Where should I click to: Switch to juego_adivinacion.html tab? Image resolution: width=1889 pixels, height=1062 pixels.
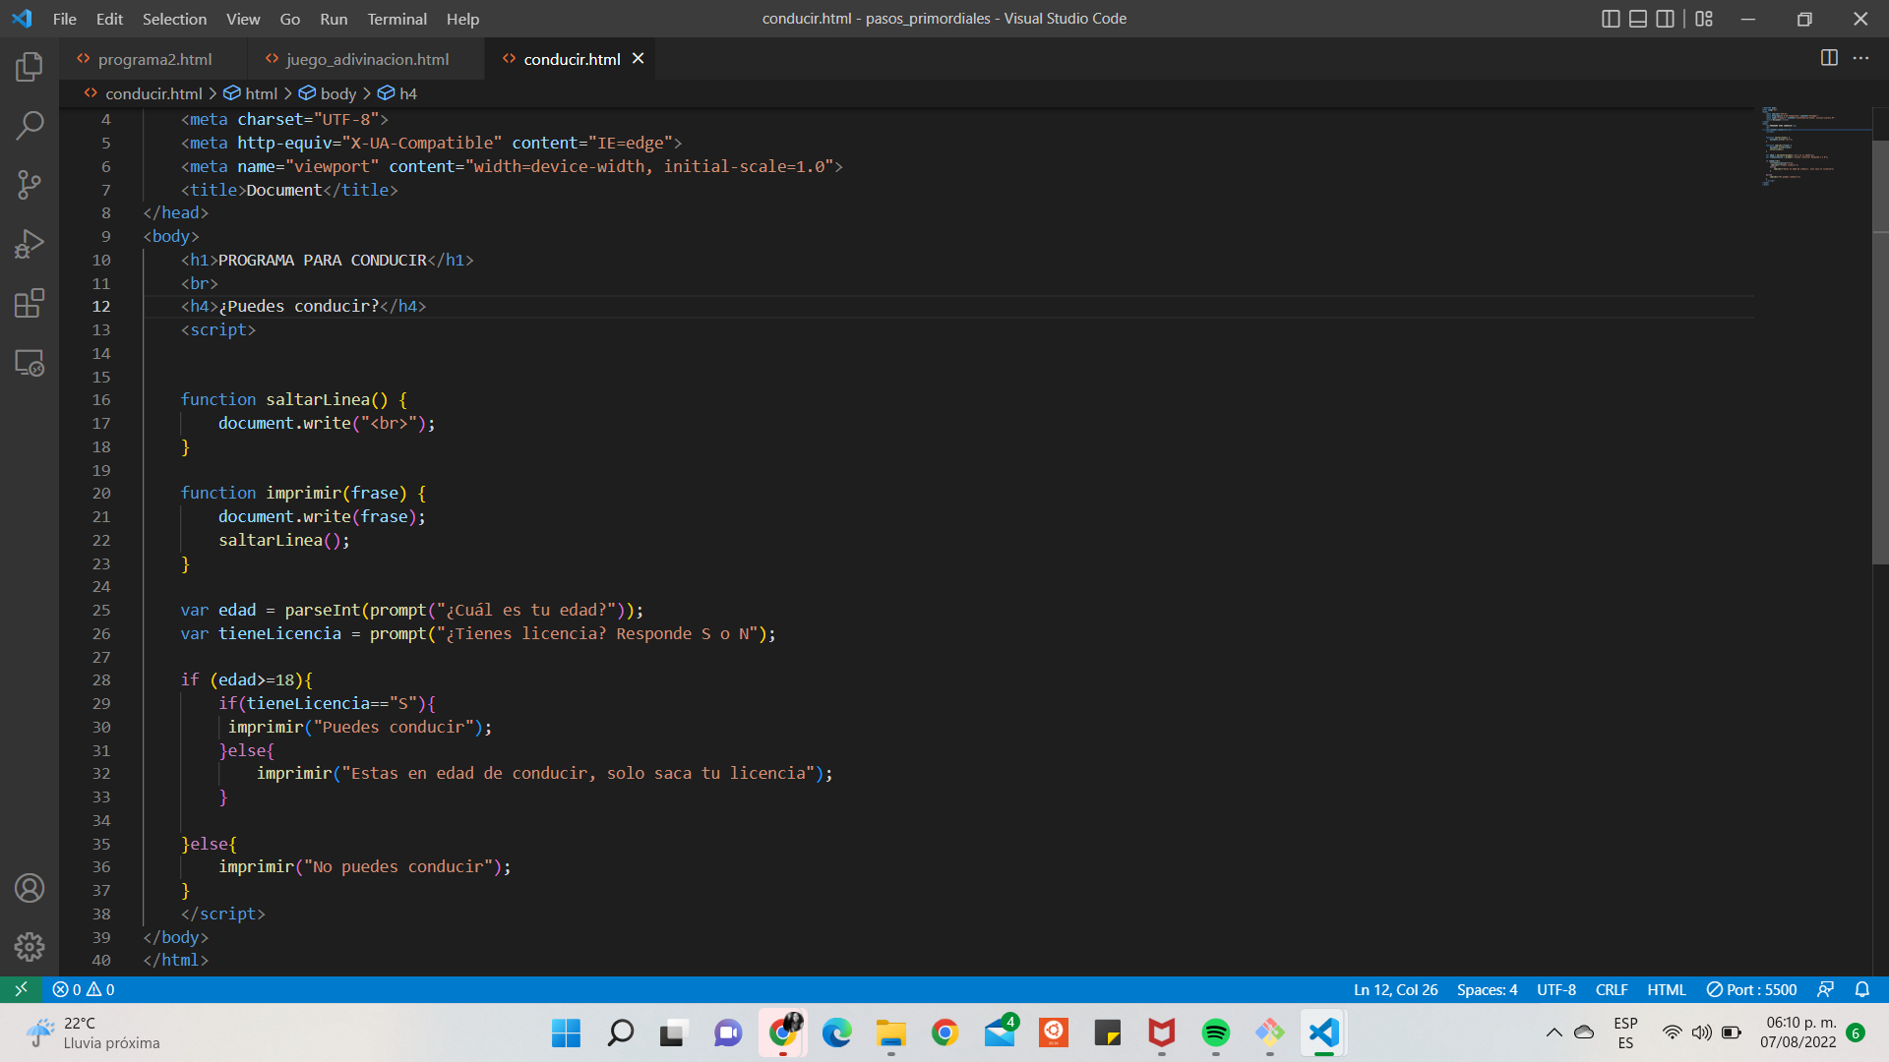(367, 59)
